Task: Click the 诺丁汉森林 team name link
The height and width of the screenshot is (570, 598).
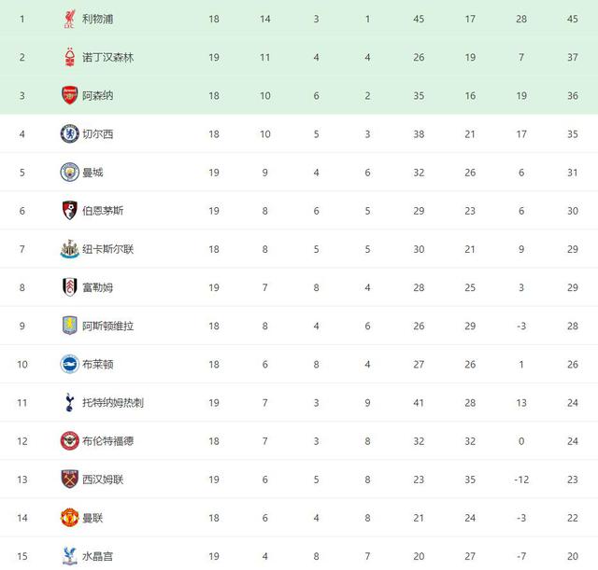Action: [108, 57]
